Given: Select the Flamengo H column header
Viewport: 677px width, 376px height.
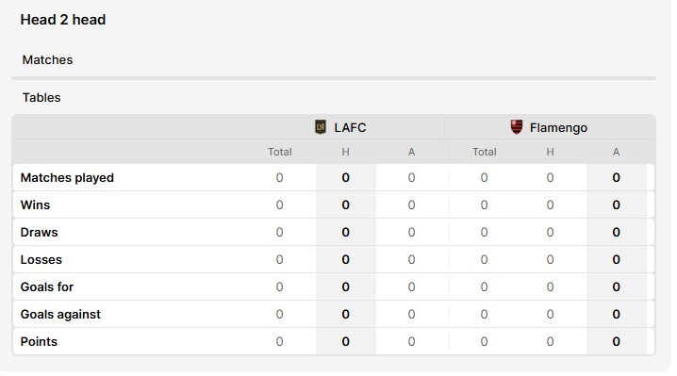Looking at the screenshot, I should pos(550,152).
